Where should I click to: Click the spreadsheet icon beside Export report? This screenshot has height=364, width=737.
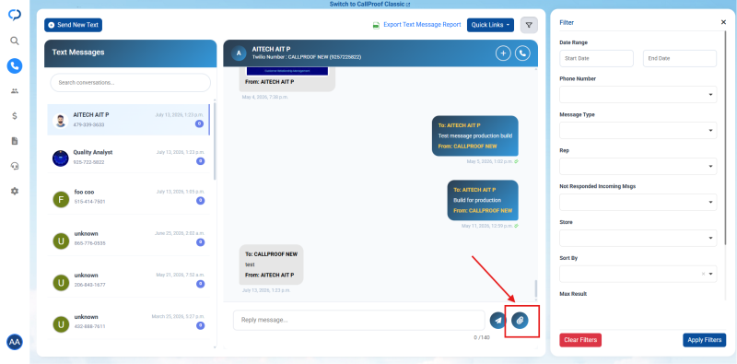pyautogui.click(x=376, y=25)
